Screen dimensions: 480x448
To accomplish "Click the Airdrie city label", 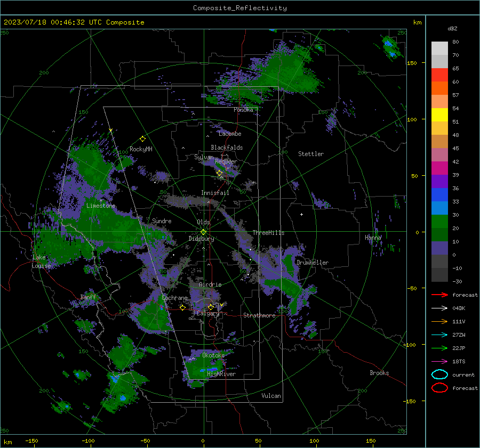I will [210, 284].
